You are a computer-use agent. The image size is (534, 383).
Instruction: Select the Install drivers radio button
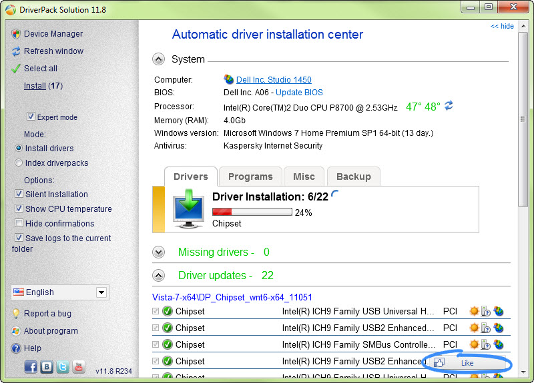19,148
